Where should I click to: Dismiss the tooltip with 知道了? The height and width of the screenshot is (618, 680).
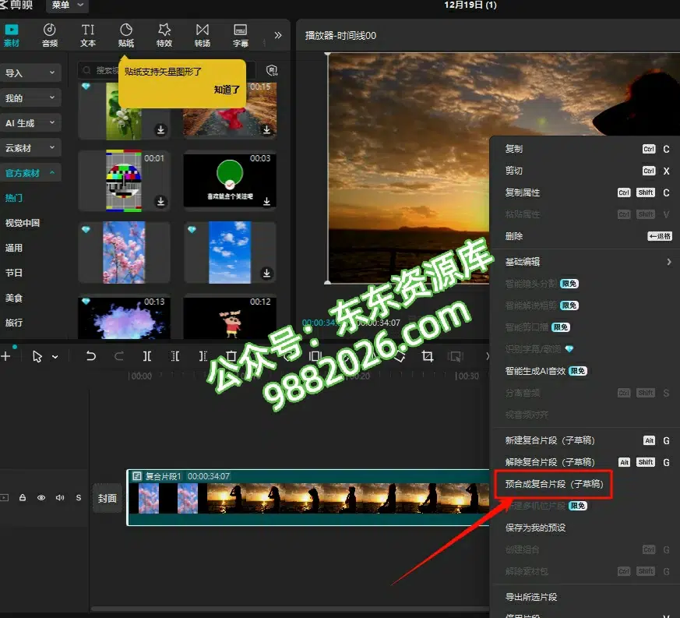[227, 90]
